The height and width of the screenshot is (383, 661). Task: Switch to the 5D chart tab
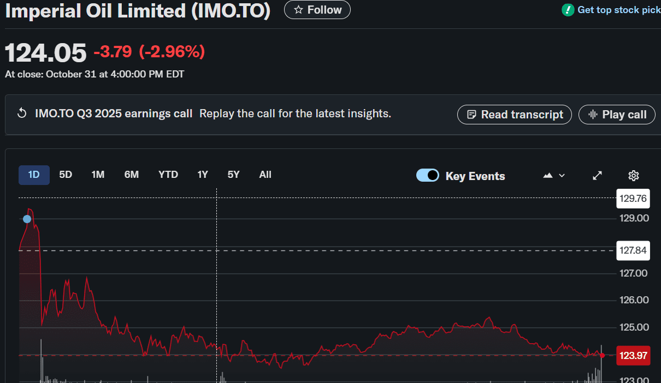[x=65, y=175]
